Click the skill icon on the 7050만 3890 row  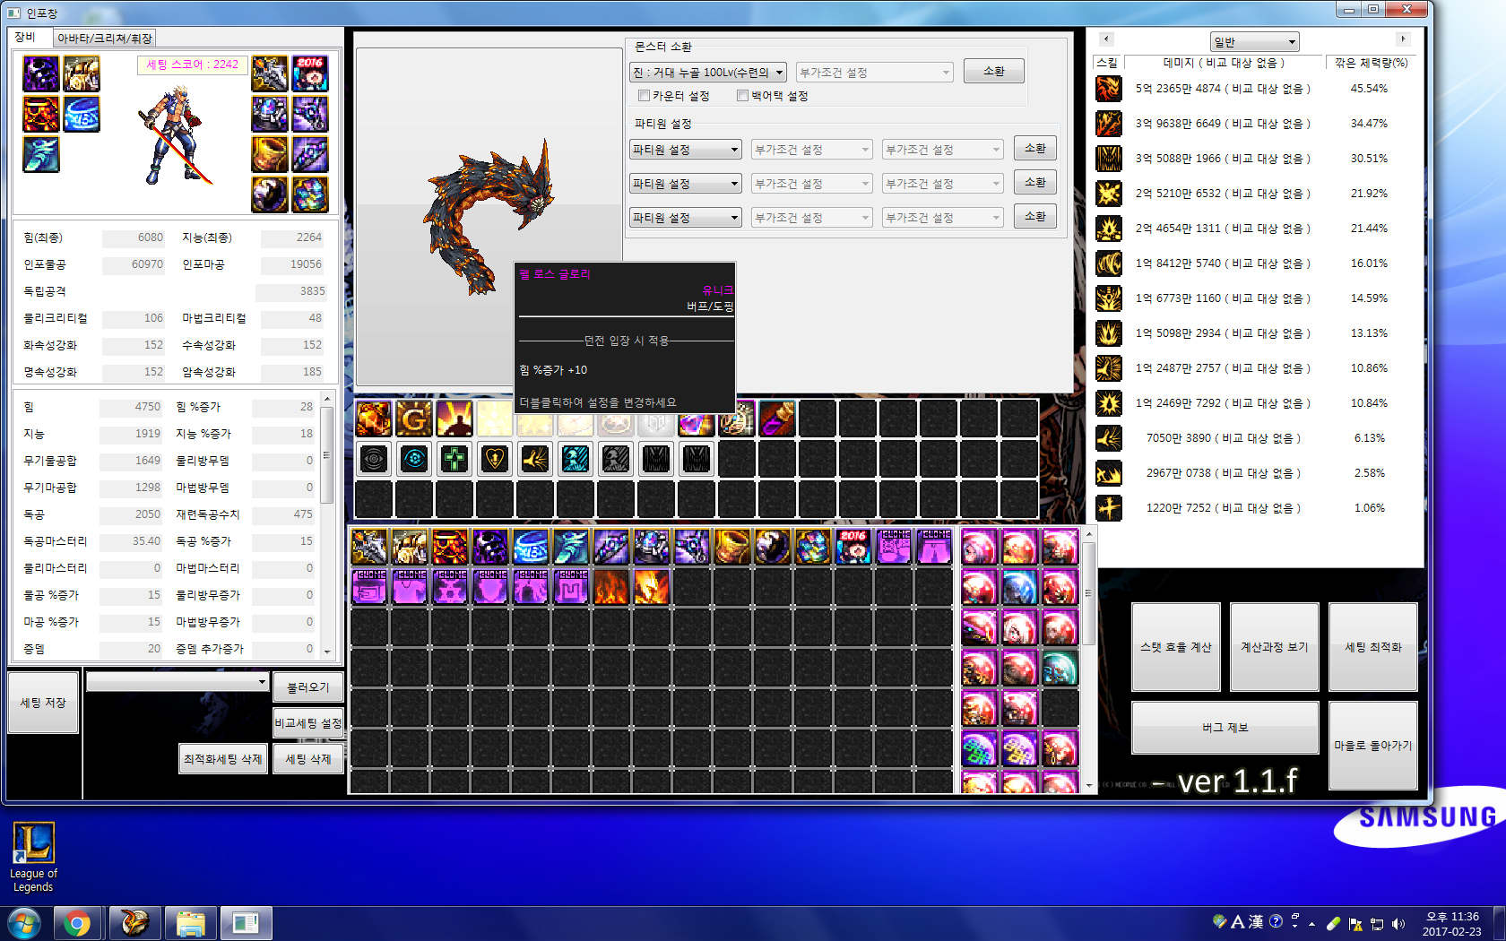pyautogui.click(x=1109, y=438)
